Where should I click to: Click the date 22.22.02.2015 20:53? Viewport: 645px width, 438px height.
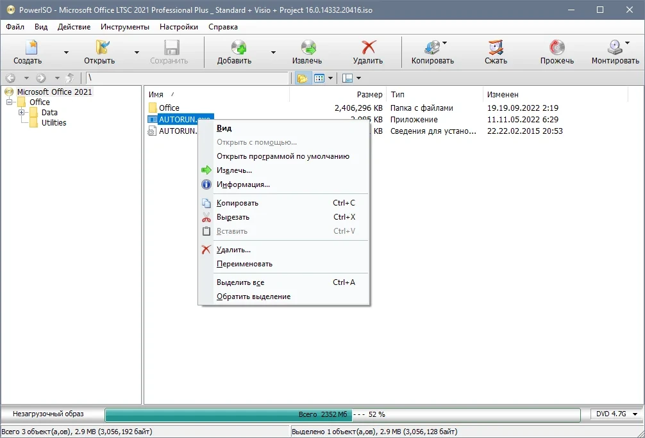(525, 131)
